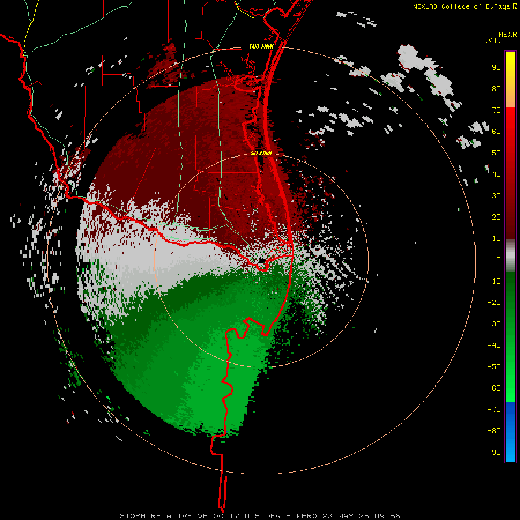Click the storm relative velocity caption text

(259, 516)
